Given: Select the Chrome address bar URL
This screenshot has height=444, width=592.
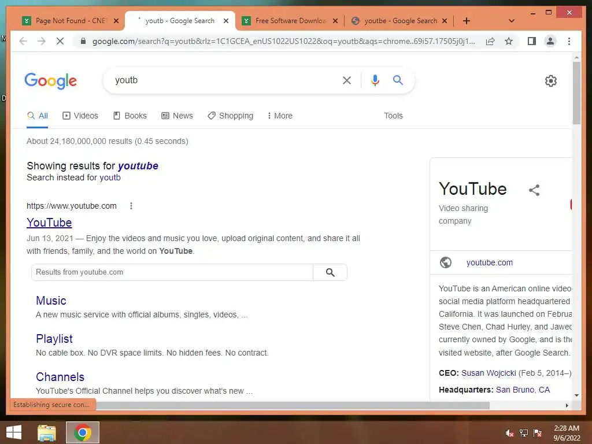Looking at the screenshot, I should (283, 41).
